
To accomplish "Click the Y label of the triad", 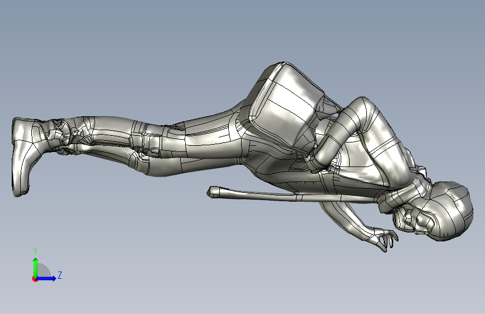I will (35, 251).
